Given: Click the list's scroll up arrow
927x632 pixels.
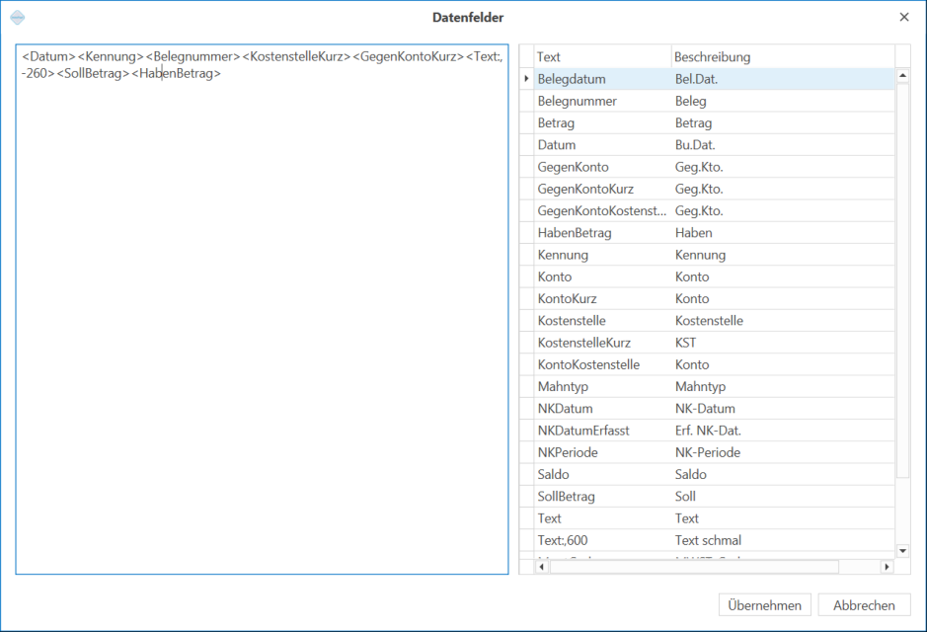Looking at the screenshot, I should [x=902, y=75].
